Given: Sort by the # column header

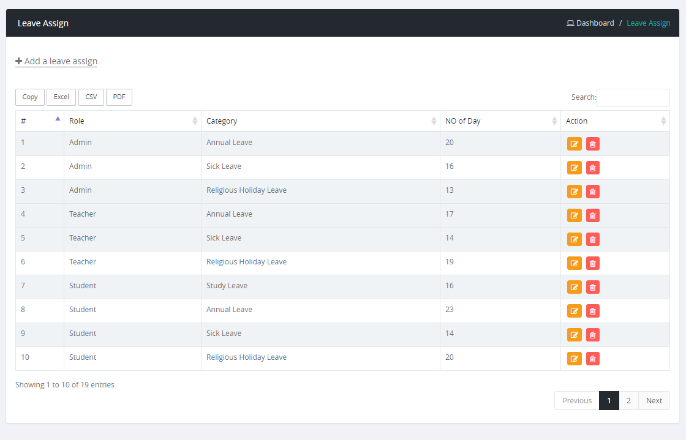Looking at the screenshot, I should pos(40,121).
